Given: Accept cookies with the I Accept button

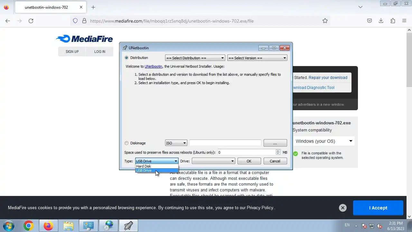Looking at the screenshot, I should pyautogui.click(x=378, y=208).
